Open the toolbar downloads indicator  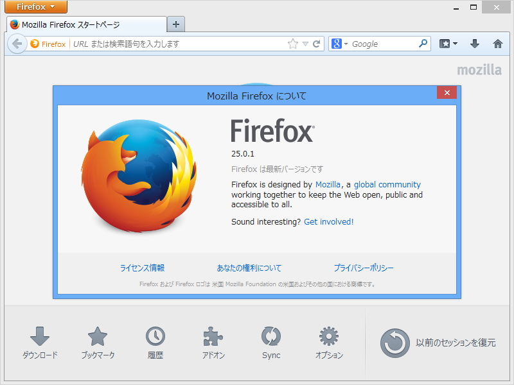tap(475, 44)
